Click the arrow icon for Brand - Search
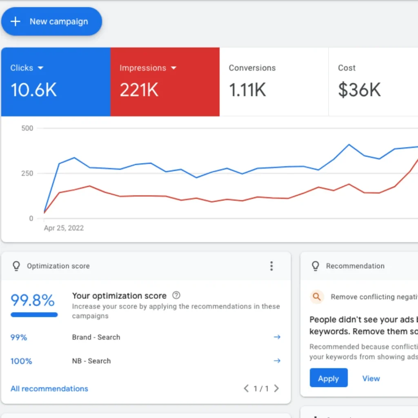418x418 pixels. pos(277,337)
